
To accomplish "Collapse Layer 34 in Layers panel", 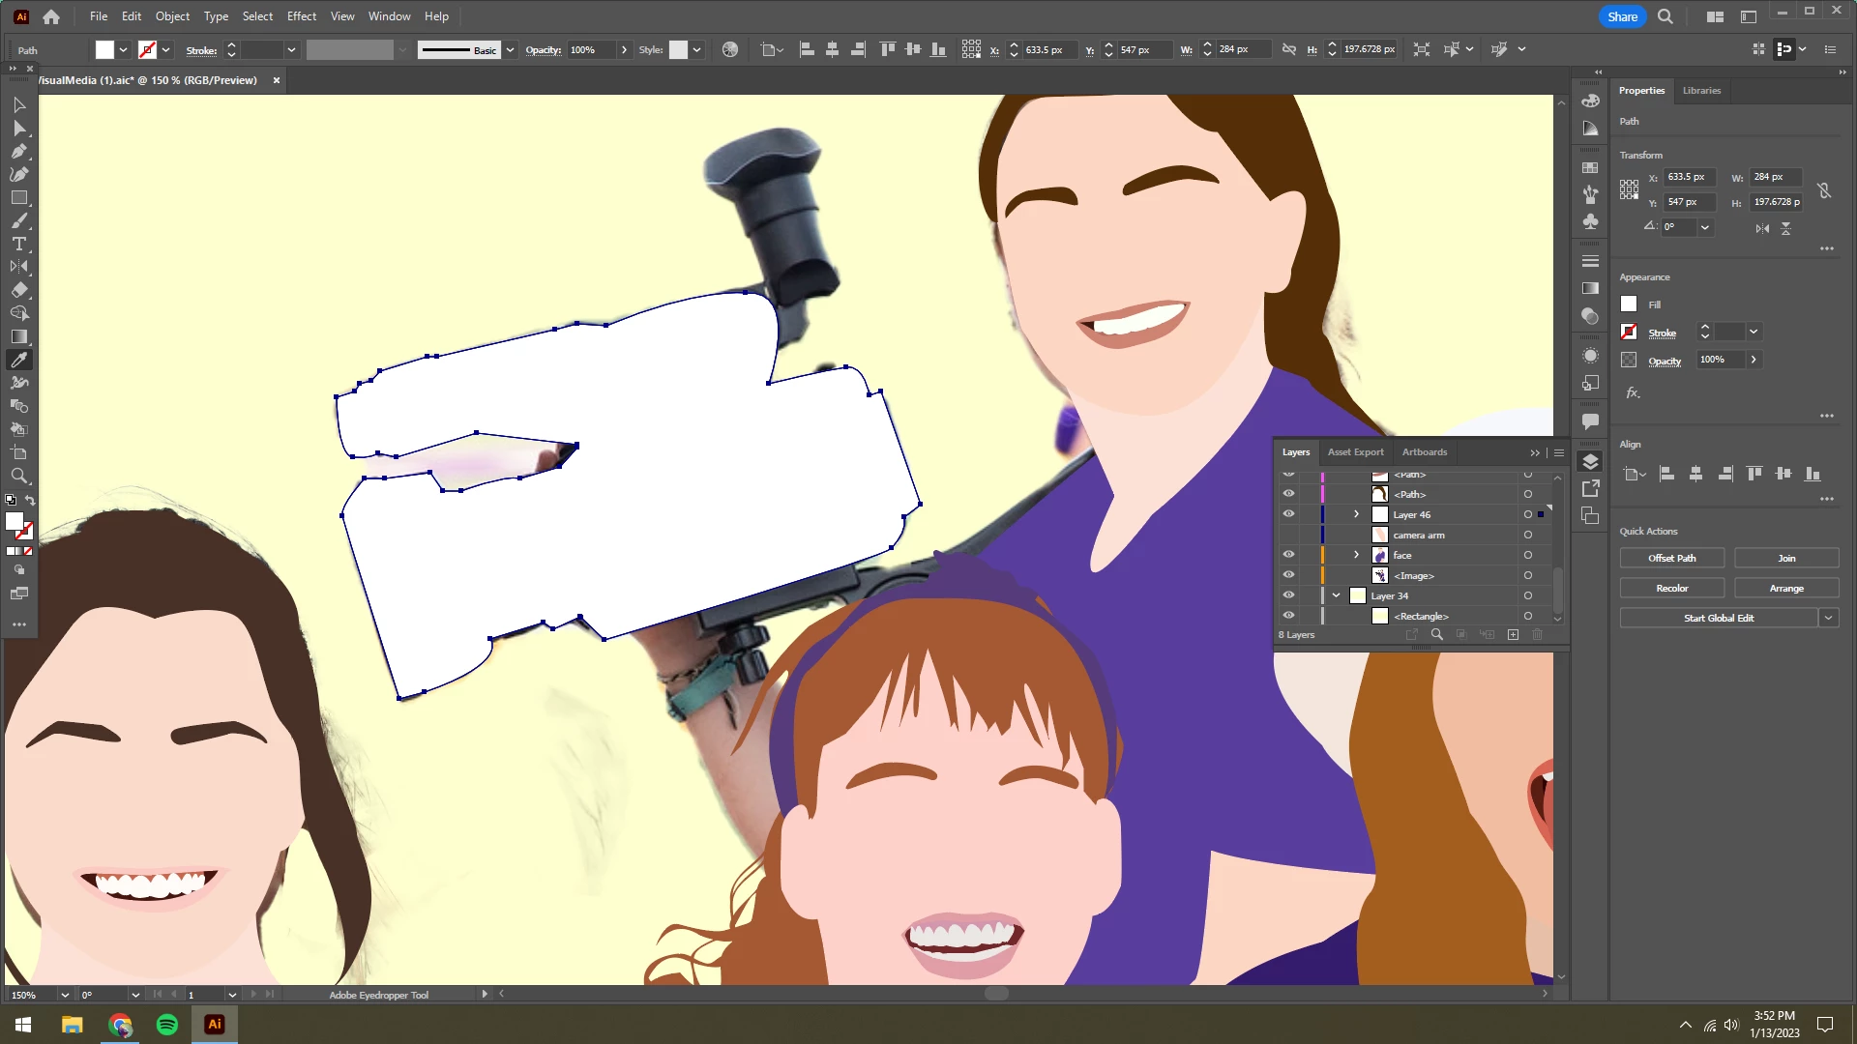I will 1336,595.
